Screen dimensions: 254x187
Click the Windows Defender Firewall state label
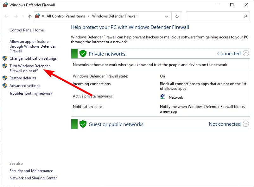pyautogui.click(x=100, y=76)
